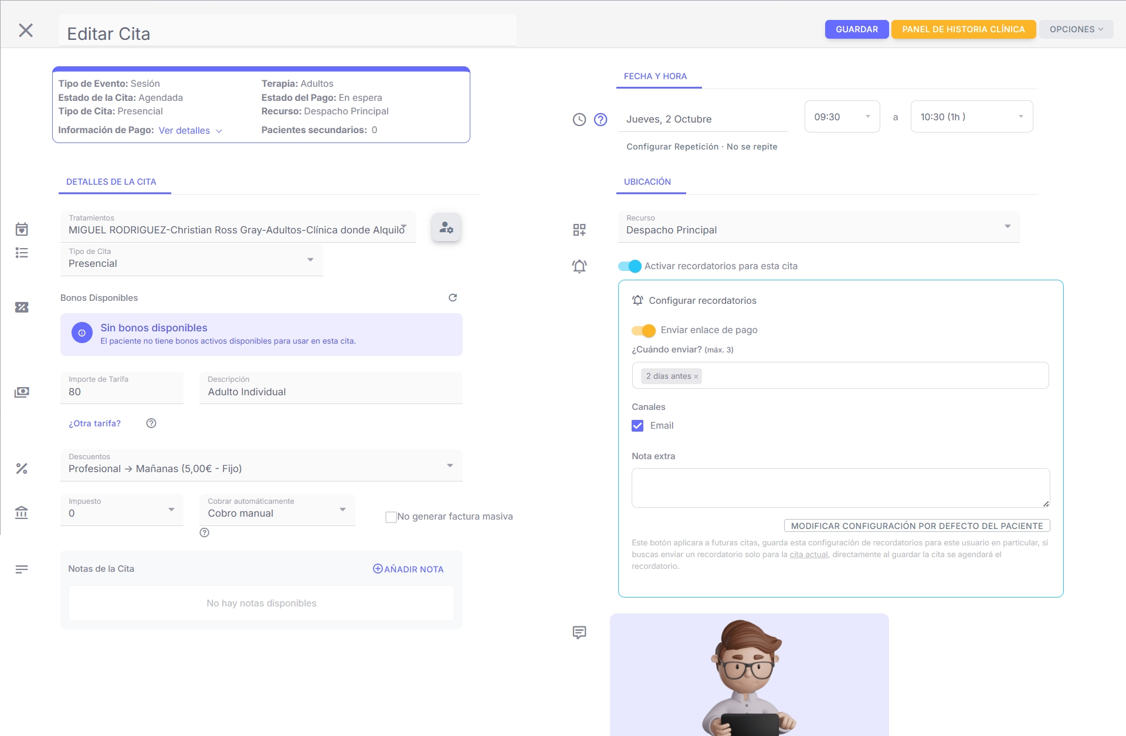This screenshot has width=1126, height=736.
Task: Refresh the Bonos Disponibles list
Action: (x=453, y=298)
